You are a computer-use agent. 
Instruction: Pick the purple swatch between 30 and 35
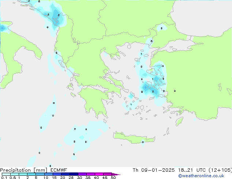tap(82, 174)
